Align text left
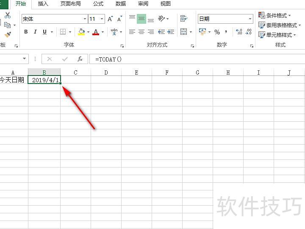The height and width of the screenshot is (229, 305). point(132,32)
